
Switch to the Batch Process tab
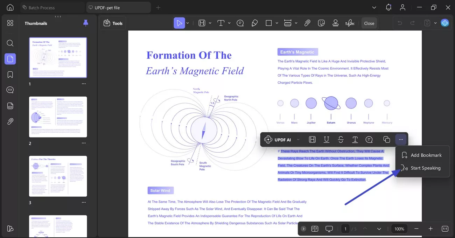(x=42, y=7)
